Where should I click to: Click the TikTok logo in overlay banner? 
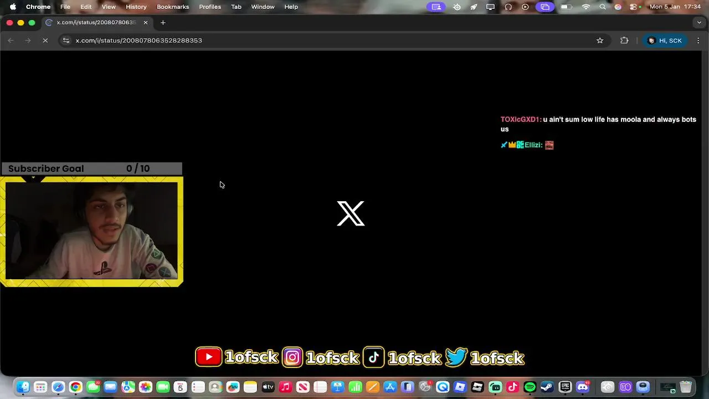[x=374, y=357]
